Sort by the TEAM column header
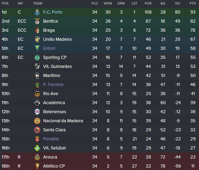The height and width of the screenshot is (170, 199). [38, 3]
